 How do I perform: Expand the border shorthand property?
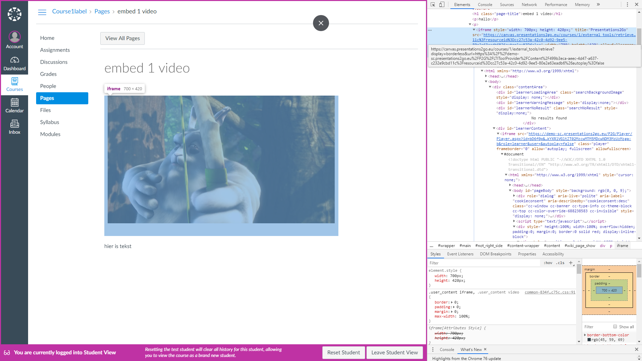(452, 302)
